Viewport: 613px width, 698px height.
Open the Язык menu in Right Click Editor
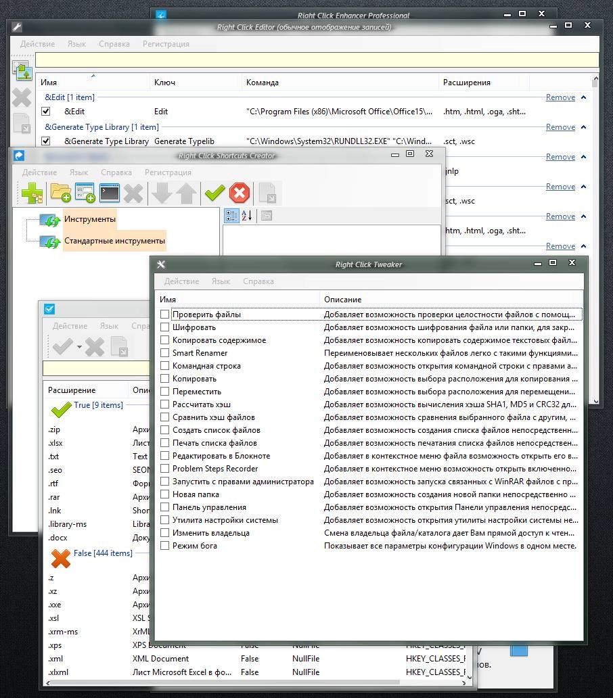point(76,43)
